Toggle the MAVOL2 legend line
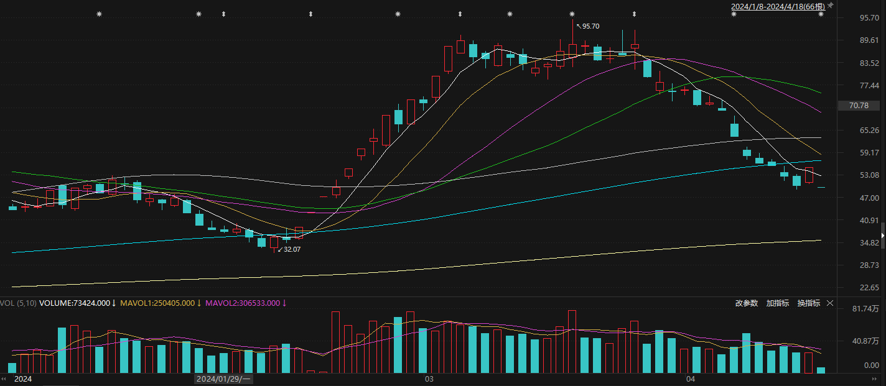Viewport: 886px width, 386px height. (243, 303)
